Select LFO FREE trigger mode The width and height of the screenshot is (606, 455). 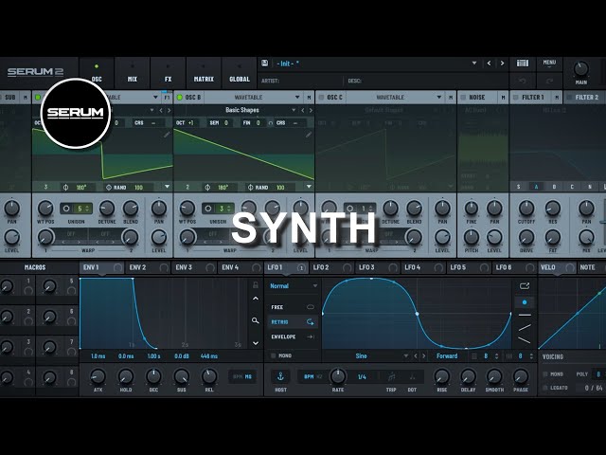(293, 307)
